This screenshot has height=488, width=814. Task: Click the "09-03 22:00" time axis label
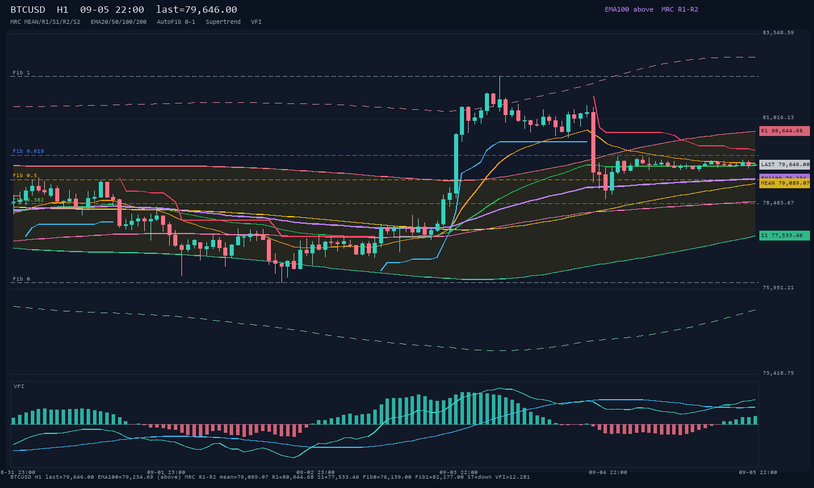point(459,472)
